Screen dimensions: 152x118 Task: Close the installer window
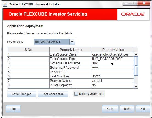[144, 3]
